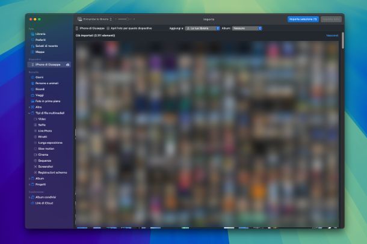Image resolution: width=367 pixels, height=244 pixels.
Task: Open the Slow motion icon
Action: pyautogui.click(x=35, y=148)
